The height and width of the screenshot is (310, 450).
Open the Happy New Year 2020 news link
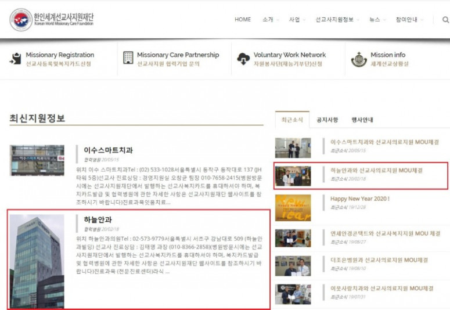click(x=360, y=199)
